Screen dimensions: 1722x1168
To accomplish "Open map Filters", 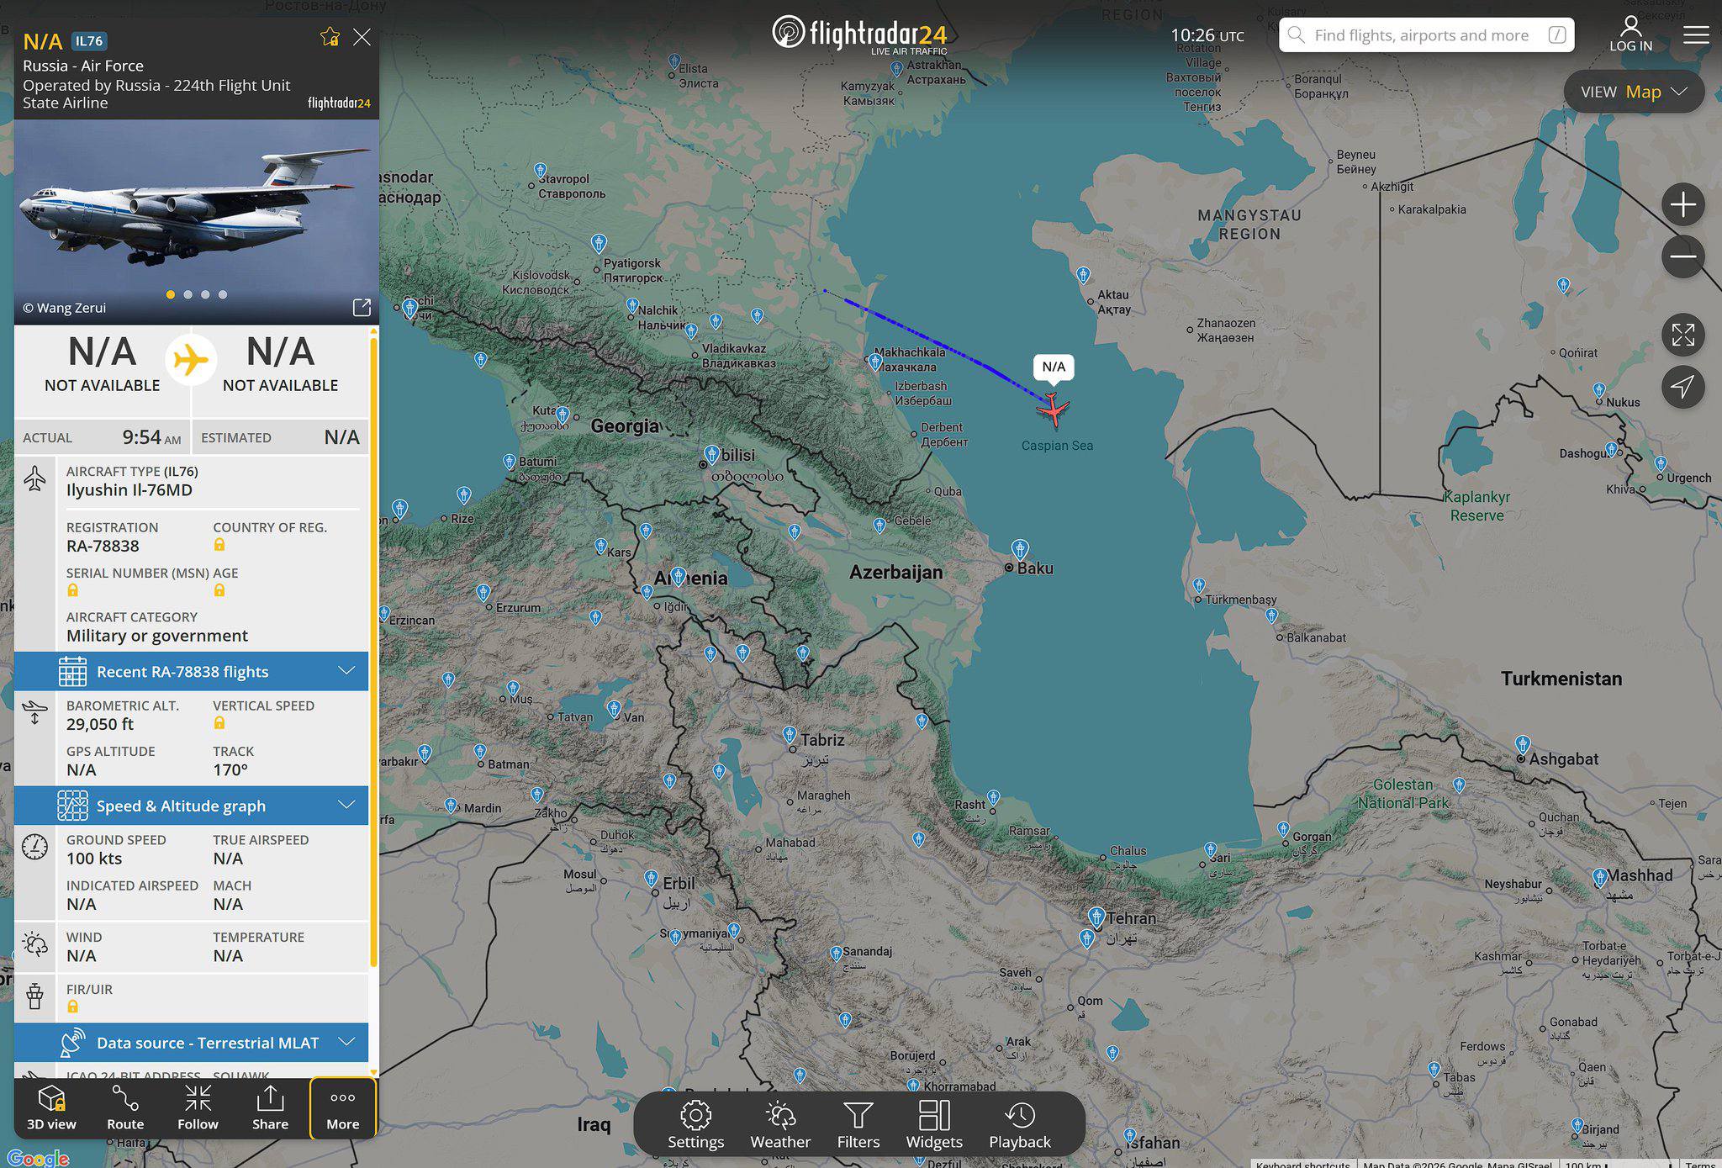I will point(858,1125).
